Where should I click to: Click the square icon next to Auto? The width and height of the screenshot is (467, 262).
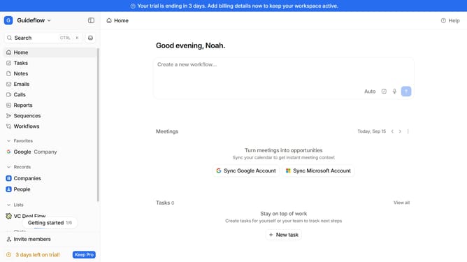[384, 92]
